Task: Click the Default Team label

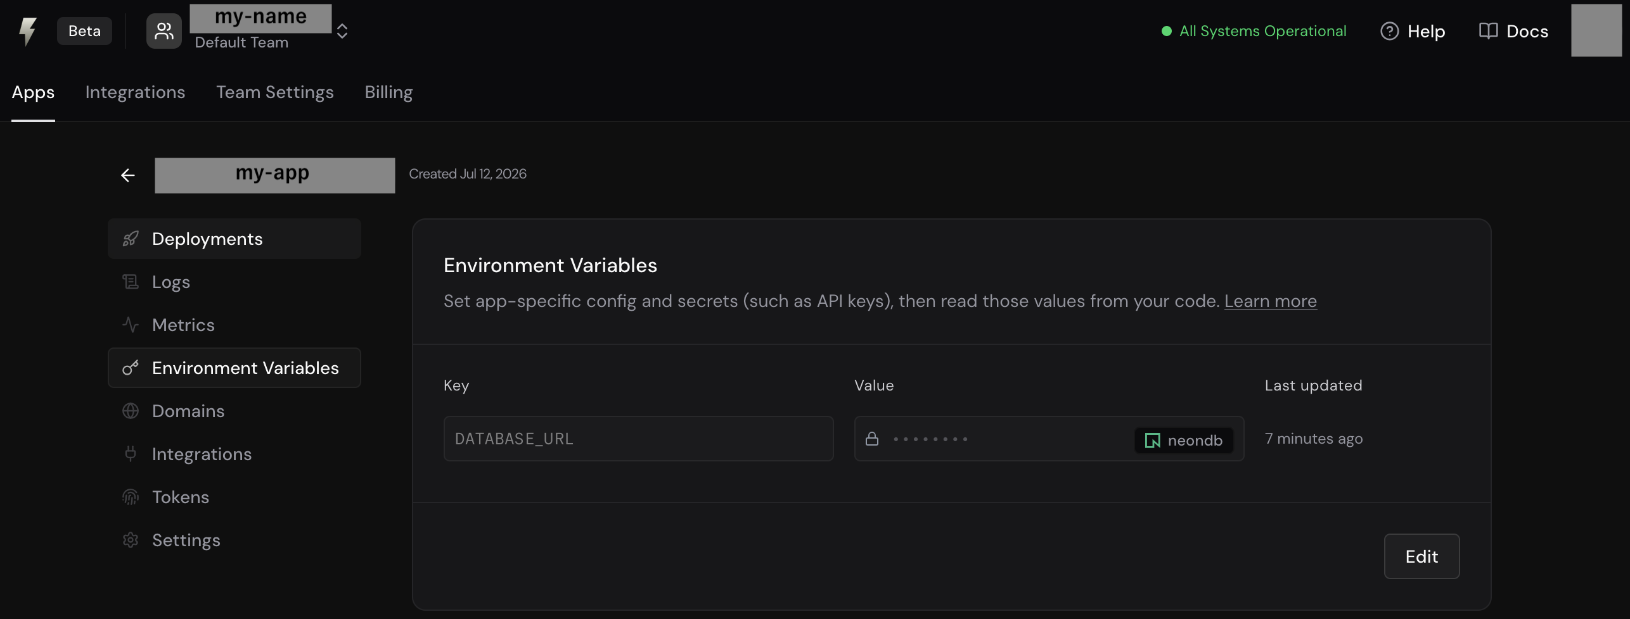Action: (x=241, y=42)
